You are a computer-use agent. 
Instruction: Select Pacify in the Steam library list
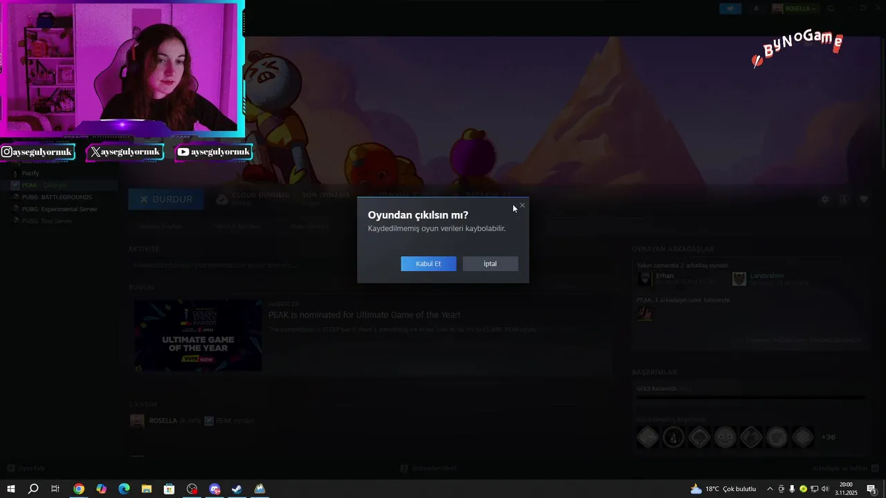(x=30, y=173)
